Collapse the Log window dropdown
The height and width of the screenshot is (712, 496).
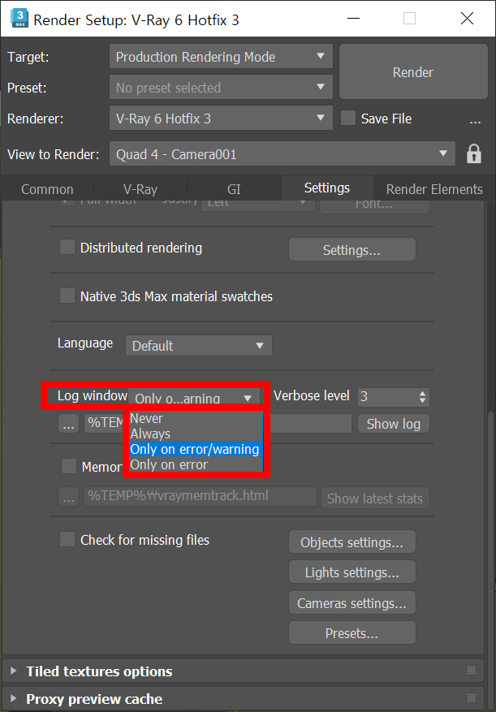[196, 397]
